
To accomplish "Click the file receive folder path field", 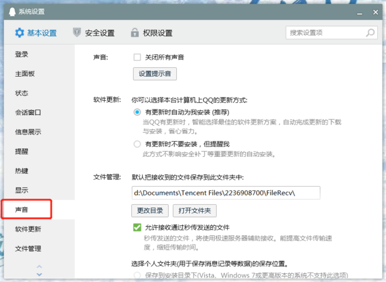I will 226,193.
